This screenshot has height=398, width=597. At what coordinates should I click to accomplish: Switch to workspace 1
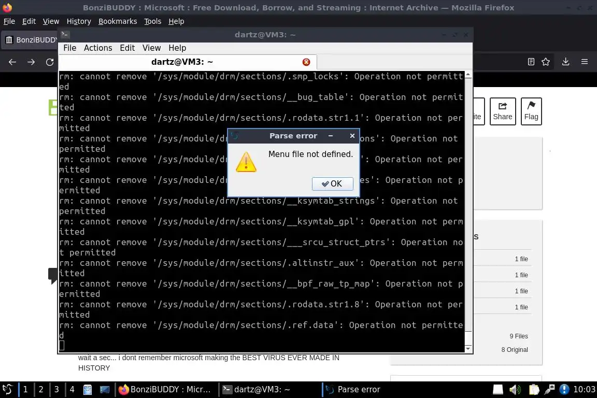coord(25,389)
